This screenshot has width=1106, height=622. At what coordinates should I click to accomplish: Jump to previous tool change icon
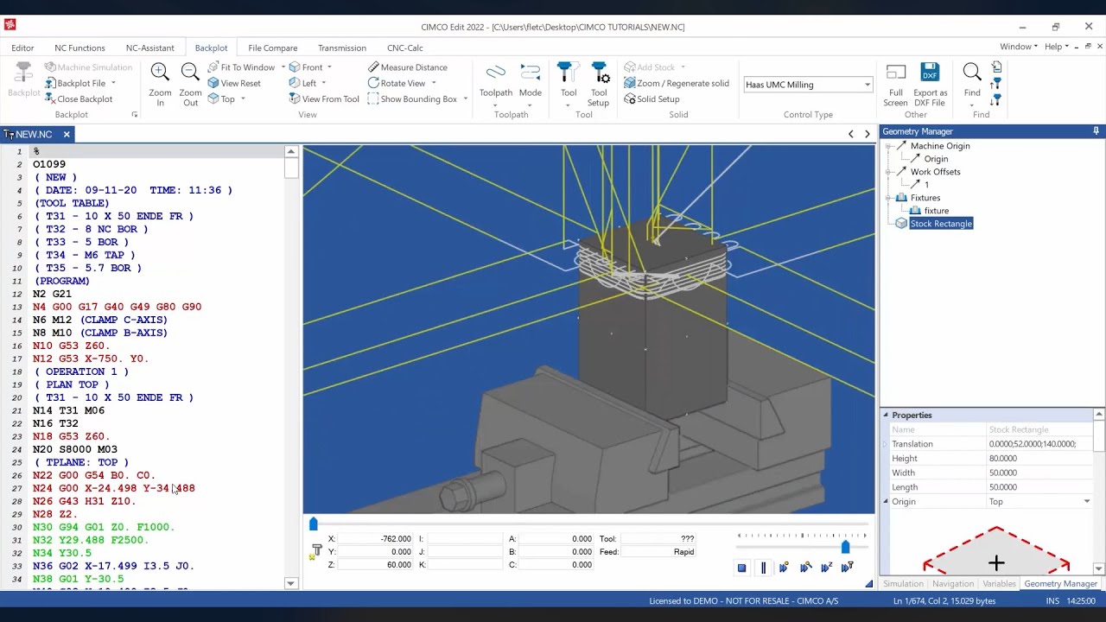(x=996, y=83)
